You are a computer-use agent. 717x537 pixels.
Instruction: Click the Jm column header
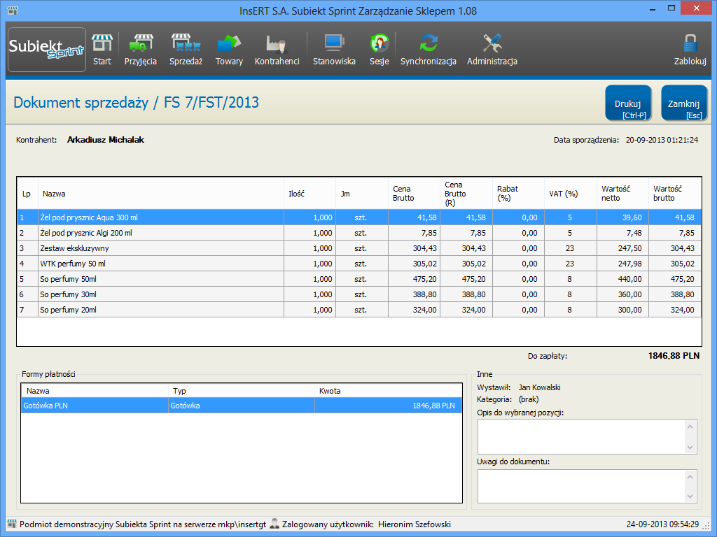pos(362,194)
